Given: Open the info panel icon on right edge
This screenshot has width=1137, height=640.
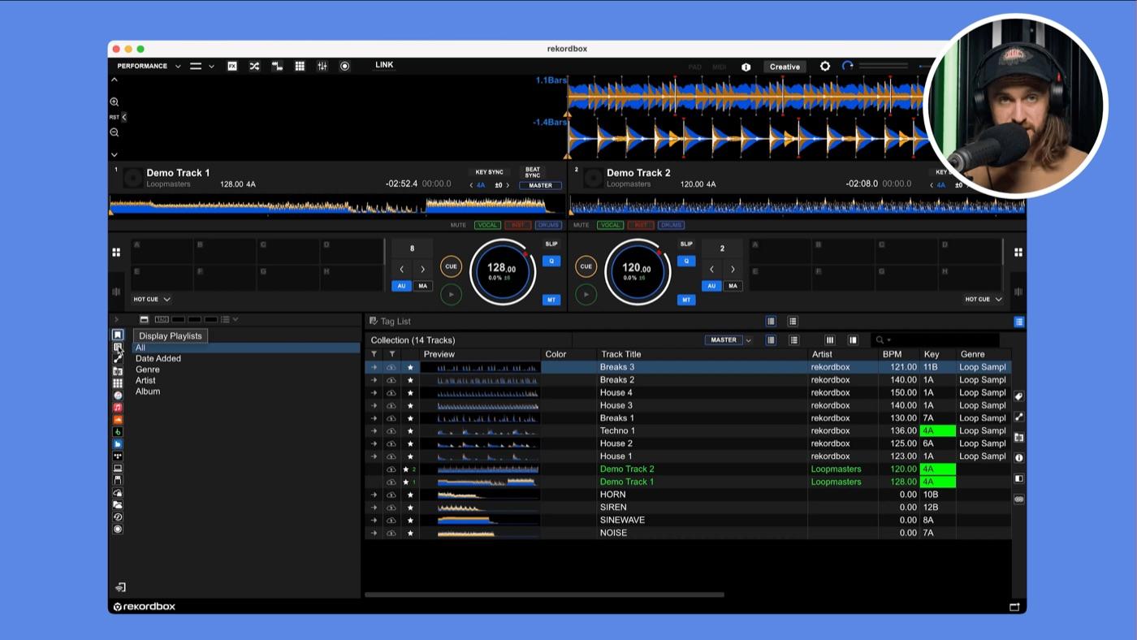Looking at the screenshot, I should (x=1019, y=458).
